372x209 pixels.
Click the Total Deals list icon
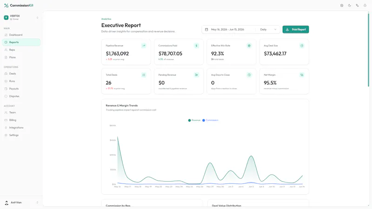click(x=144, y=75)
